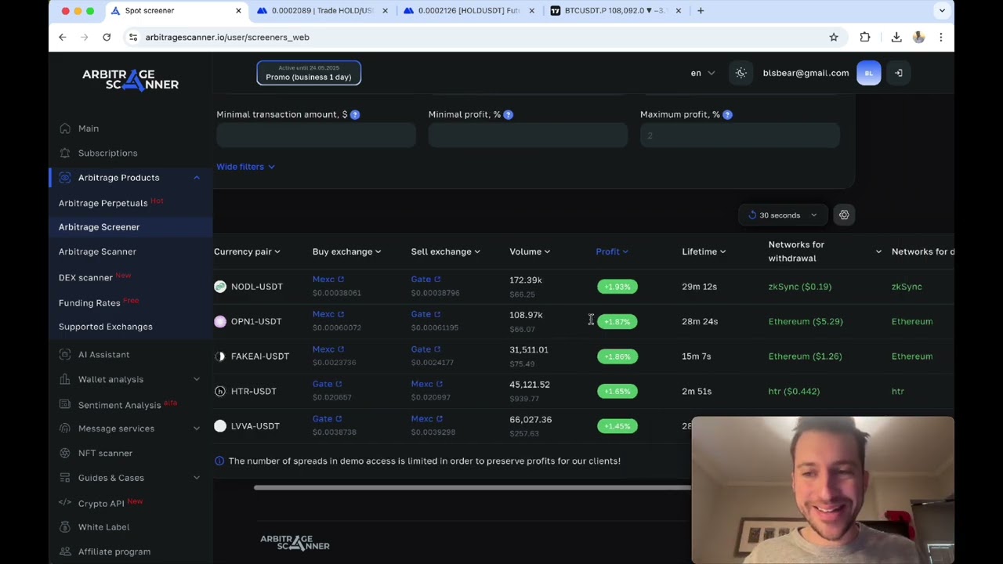This screenshot has height=564, width=1003.
Task: Open Arbitrage Scanner in sidebar
Action: click(x=97, y=251)
